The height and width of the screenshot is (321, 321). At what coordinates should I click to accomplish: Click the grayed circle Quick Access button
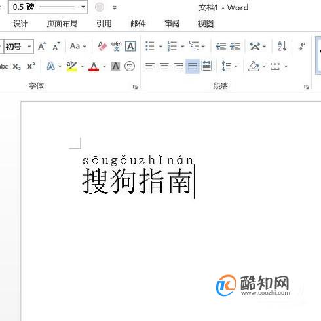coord(100,7)
